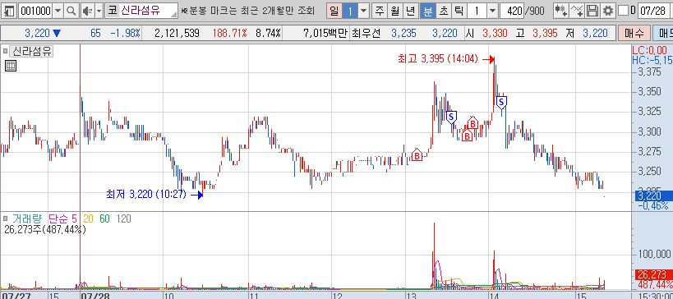673x299 pixels.
Task: Expand the minute interval dropdown after 틱
Action: [493, 11]
